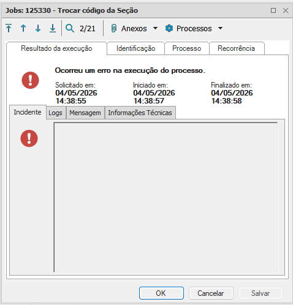Click the magnifier search icon
Image resolution: width=293 pixels, height=305 pixels.
click(70, 28)
